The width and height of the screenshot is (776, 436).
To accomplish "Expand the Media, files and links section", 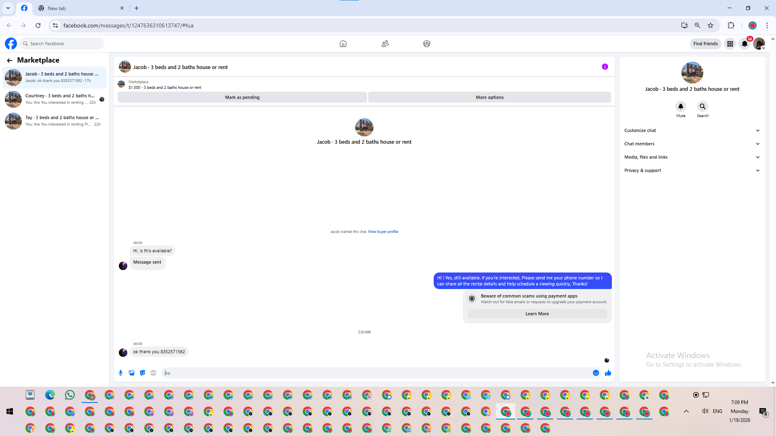I will tap(692, 157).
